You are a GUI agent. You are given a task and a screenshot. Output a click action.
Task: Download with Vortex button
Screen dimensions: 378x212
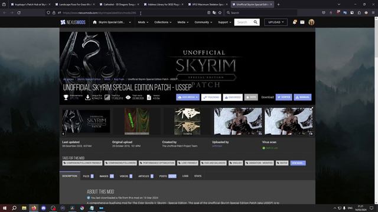click(x=283, y=97)
